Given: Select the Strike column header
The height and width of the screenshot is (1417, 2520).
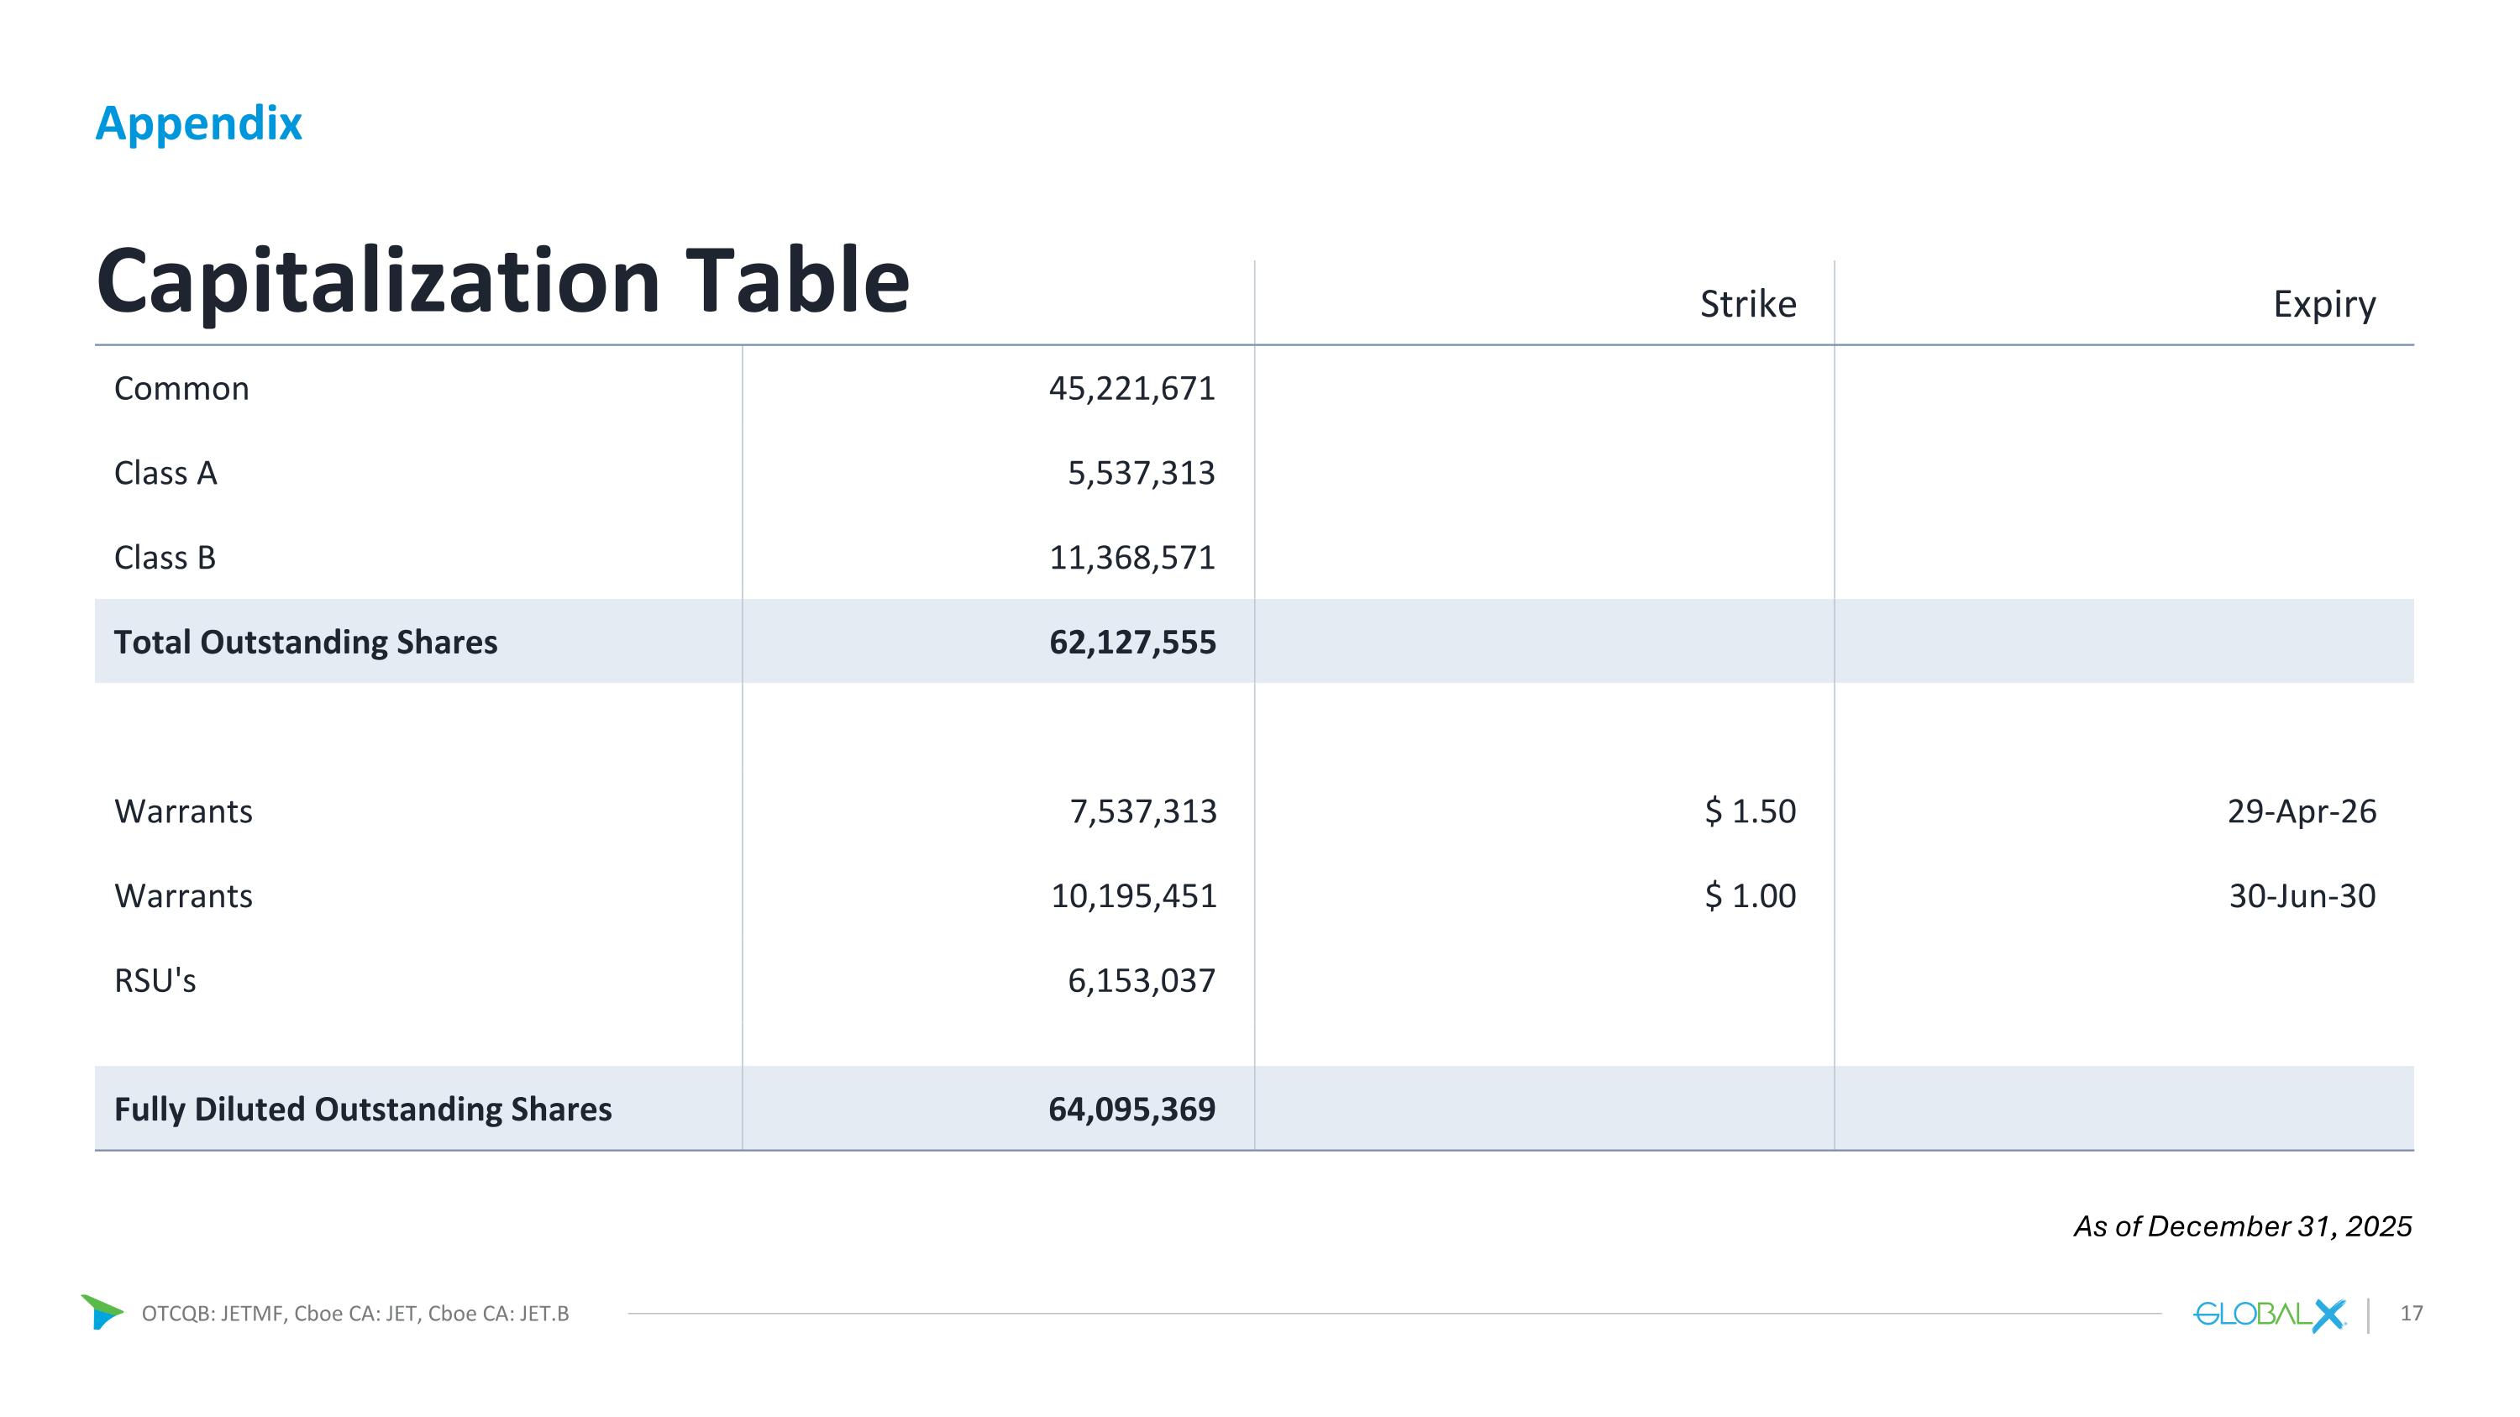Looking at the screenshot, I should coord(1747,304).
